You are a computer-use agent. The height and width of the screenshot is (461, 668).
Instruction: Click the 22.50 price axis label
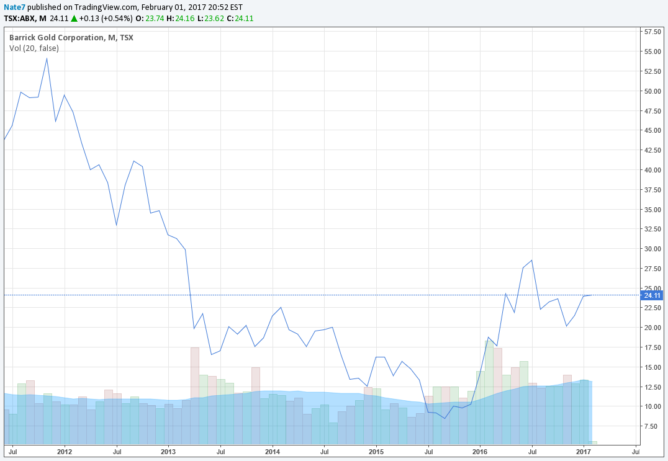pos(652,308)
